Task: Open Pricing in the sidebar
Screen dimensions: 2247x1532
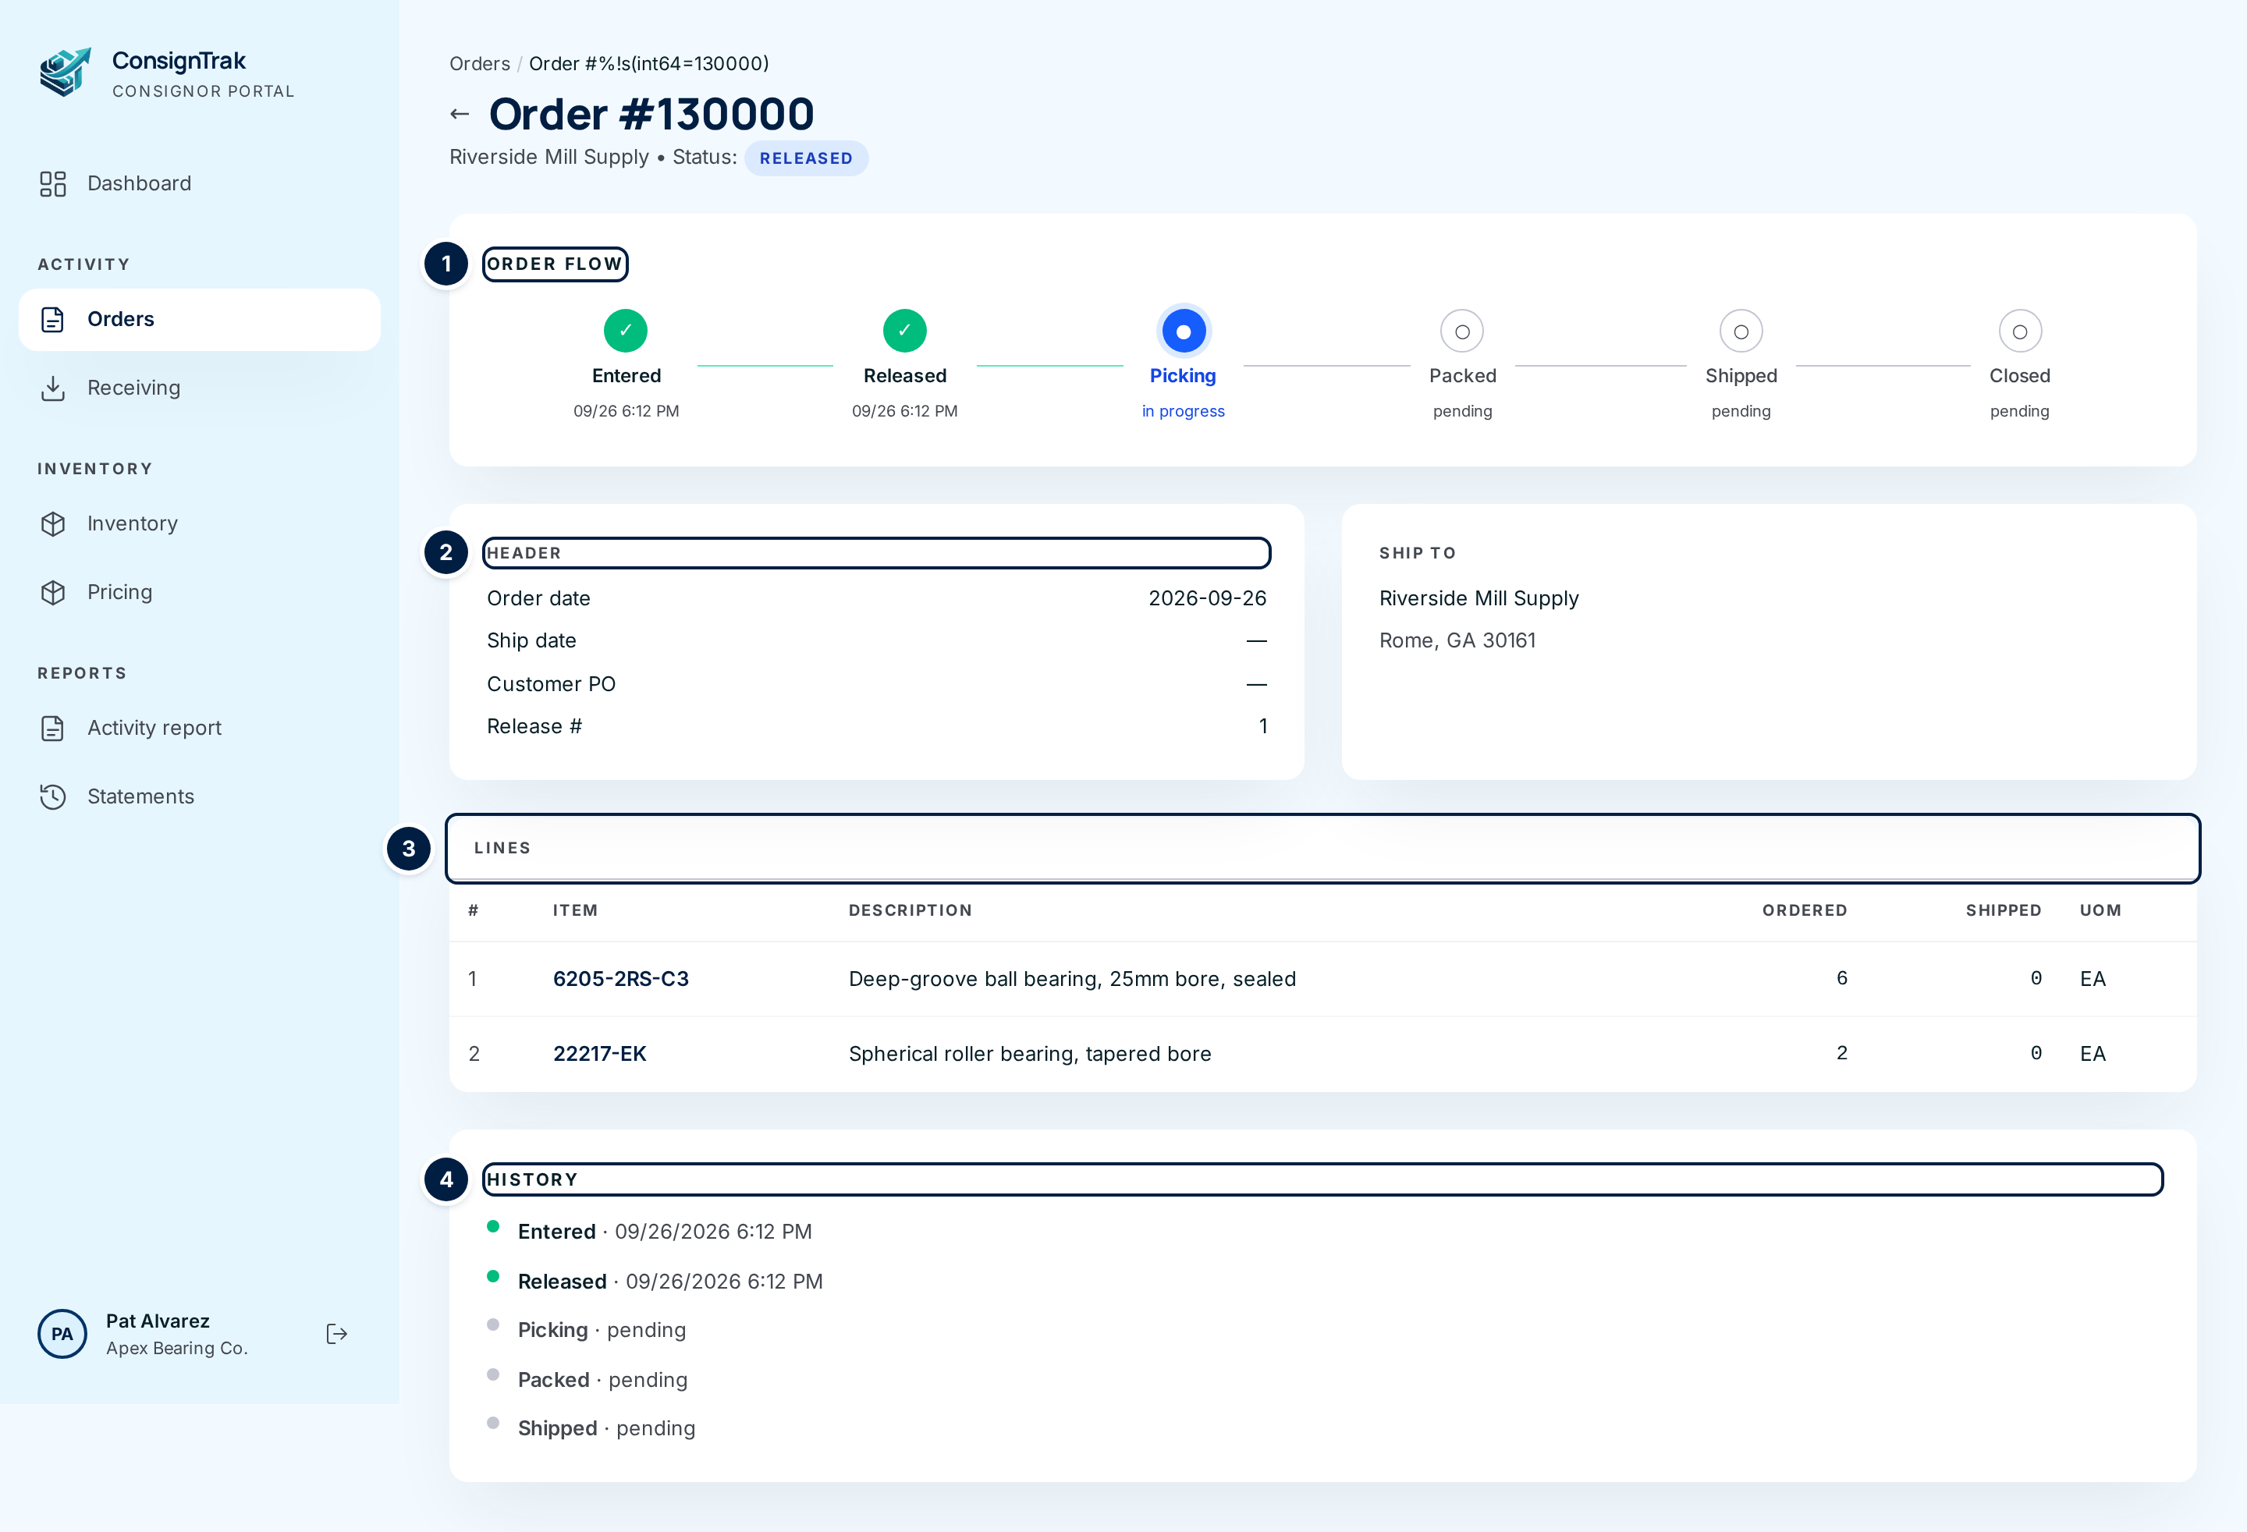Action: coord(199,593)
